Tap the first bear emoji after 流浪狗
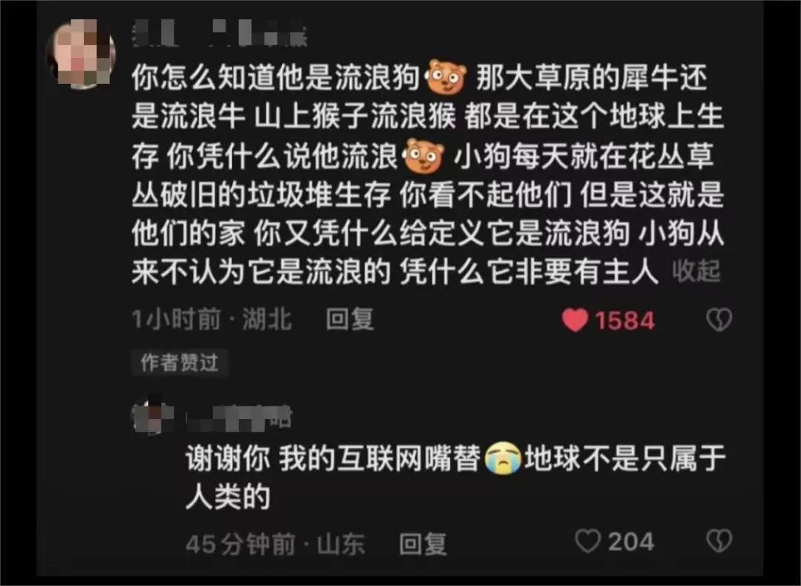The height and width of the screenshot is (586, 801). [x=446, y=78]
